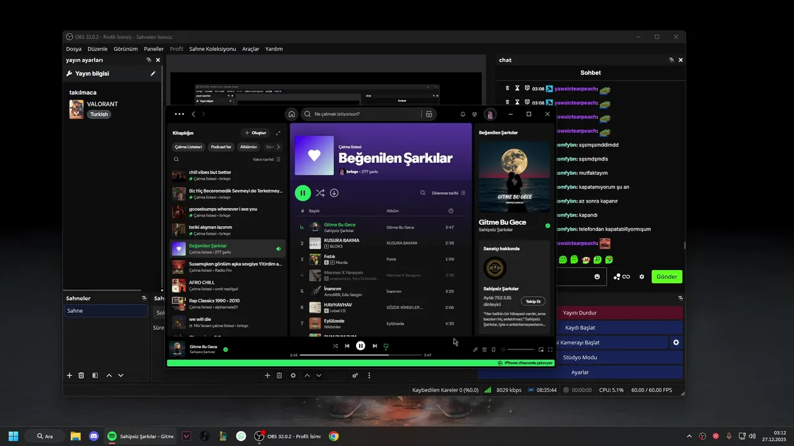The height and width of the screenshot is (446, 794).
Task: Open the OBS Düzenle menu
Action: [97, 49]
